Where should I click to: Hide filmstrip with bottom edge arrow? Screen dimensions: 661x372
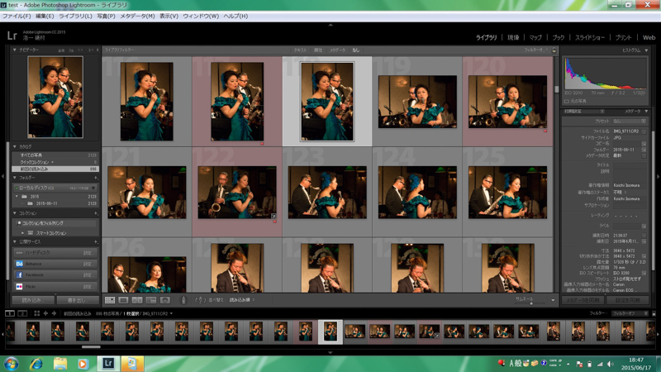pos(330,352)
